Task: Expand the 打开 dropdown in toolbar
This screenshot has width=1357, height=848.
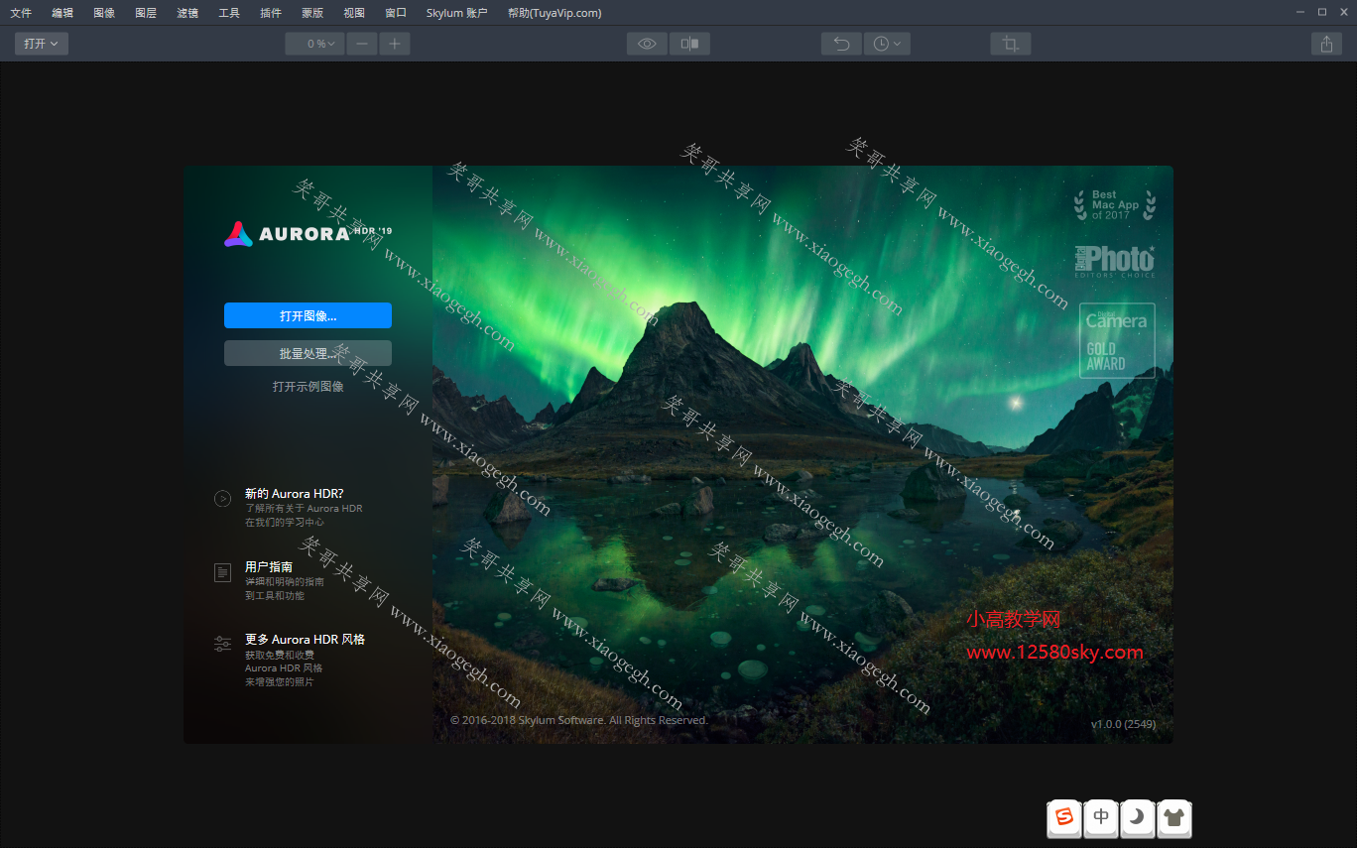Action: tap(42, 44)
